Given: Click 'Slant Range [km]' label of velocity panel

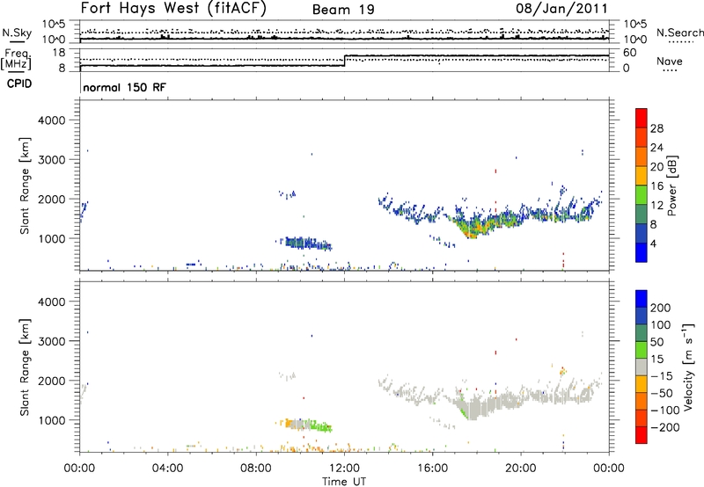Looking at the screenshot, I should 25,367.
